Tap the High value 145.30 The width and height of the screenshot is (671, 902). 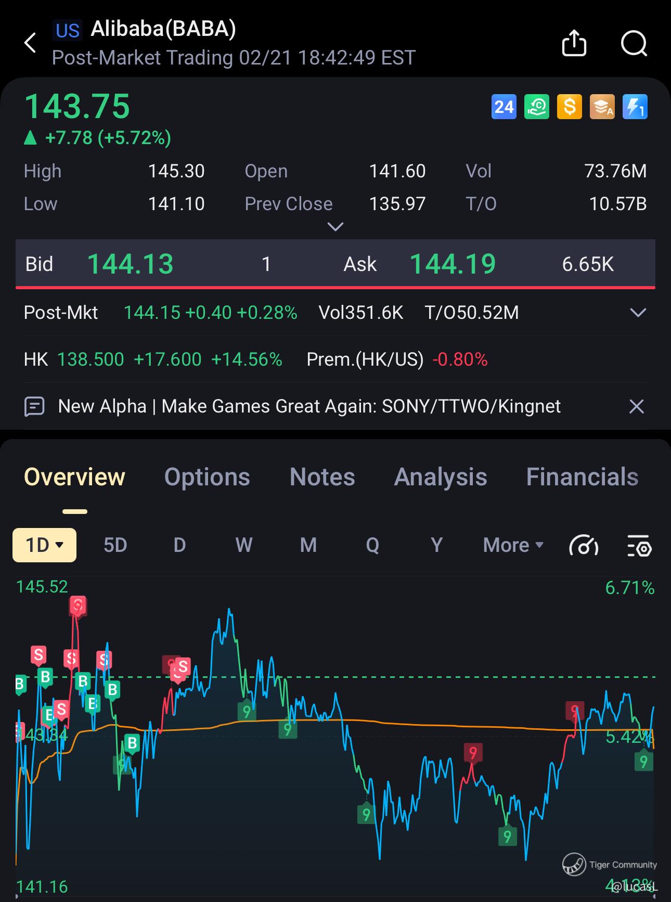pos(176,171)
